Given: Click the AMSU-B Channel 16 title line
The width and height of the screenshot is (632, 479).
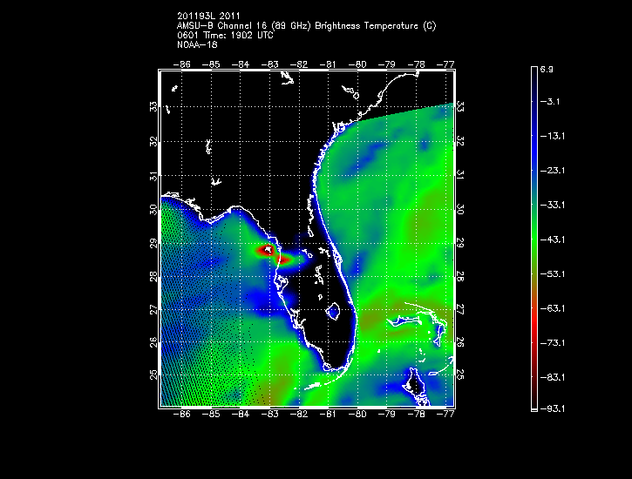Looking at the screenshot, I should click(305, 26).
